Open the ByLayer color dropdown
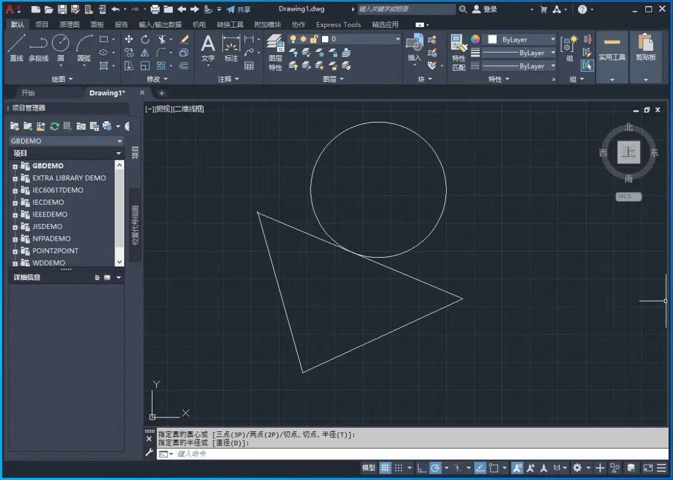 [520, 39]
